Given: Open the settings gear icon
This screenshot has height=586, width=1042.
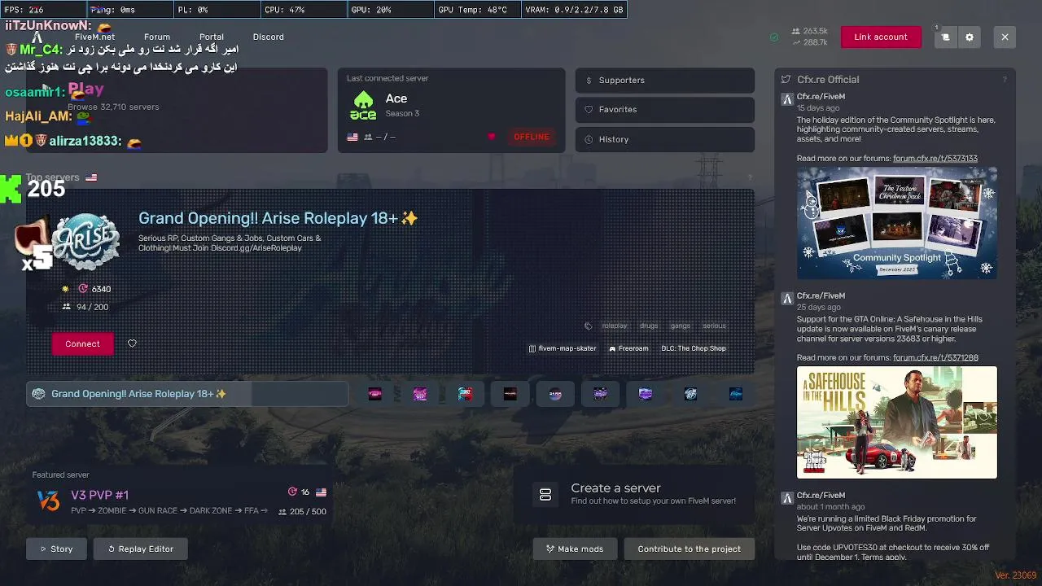Looking at the screenshot, I should pos(969,37).
